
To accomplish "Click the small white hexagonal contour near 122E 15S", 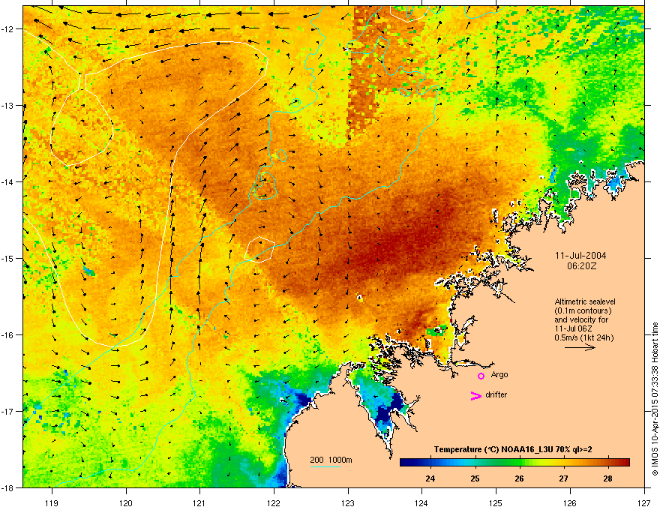I will coord(259,250).
